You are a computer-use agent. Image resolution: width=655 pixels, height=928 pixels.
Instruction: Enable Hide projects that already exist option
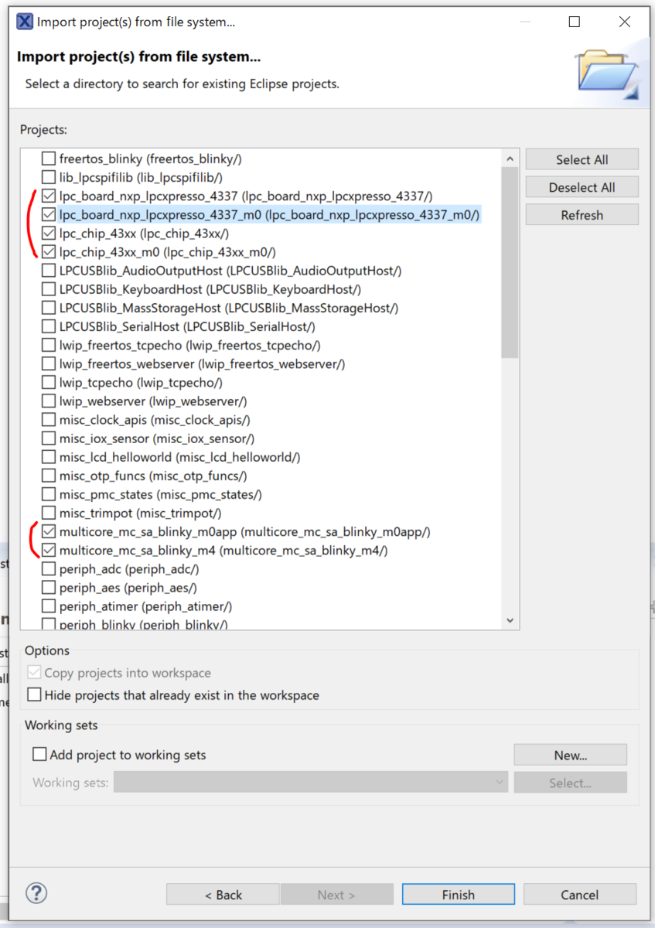[x=34, y=694]
